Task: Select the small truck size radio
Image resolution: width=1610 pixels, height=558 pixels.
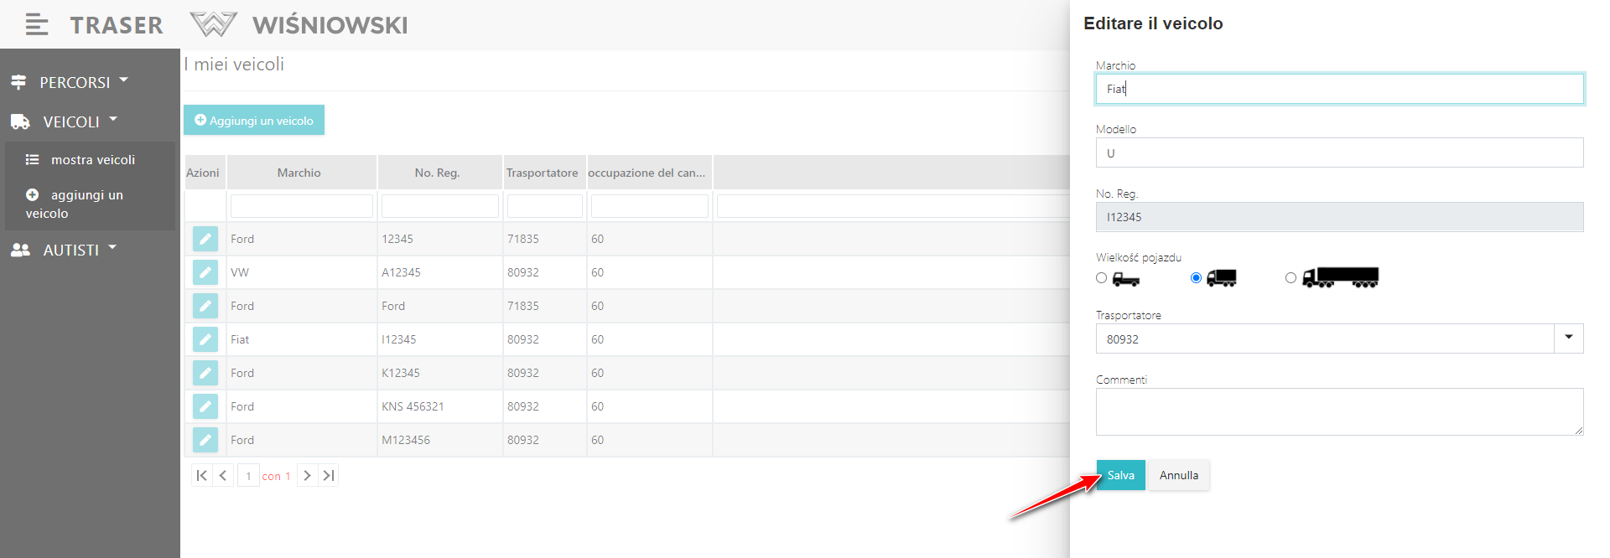Action: pos(1102,278)
